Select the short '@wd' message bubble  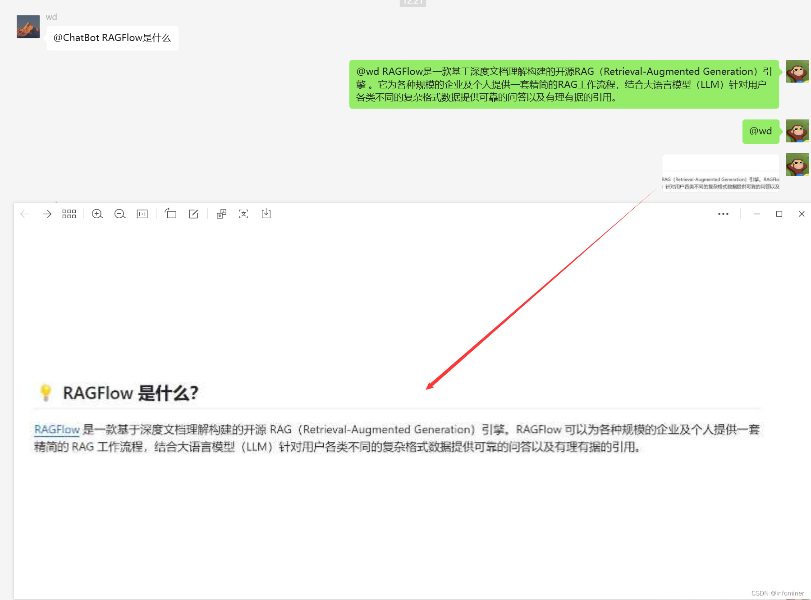click(x=761, y=131)
